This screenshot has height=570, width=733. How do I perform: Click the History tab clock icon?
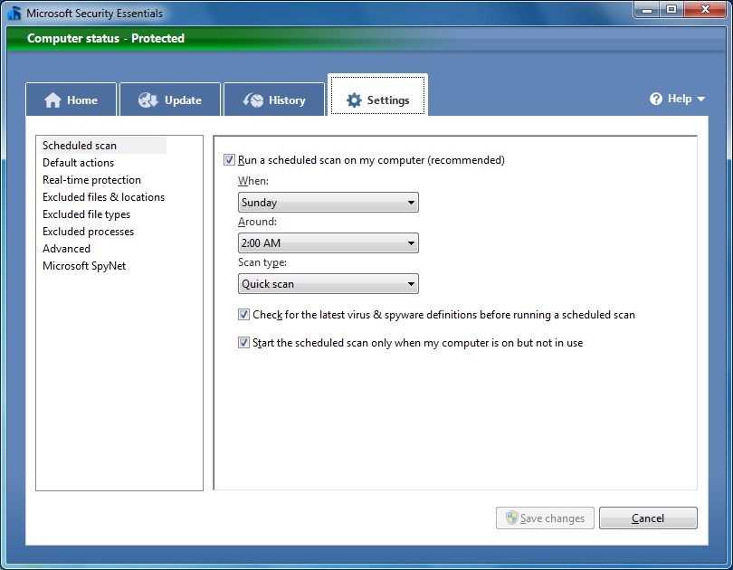pos(252,100)
